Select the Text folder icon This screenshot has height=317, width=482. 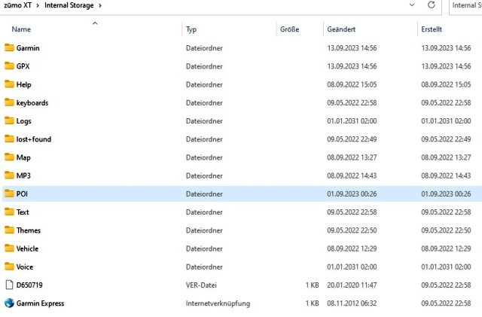point(9,212)
